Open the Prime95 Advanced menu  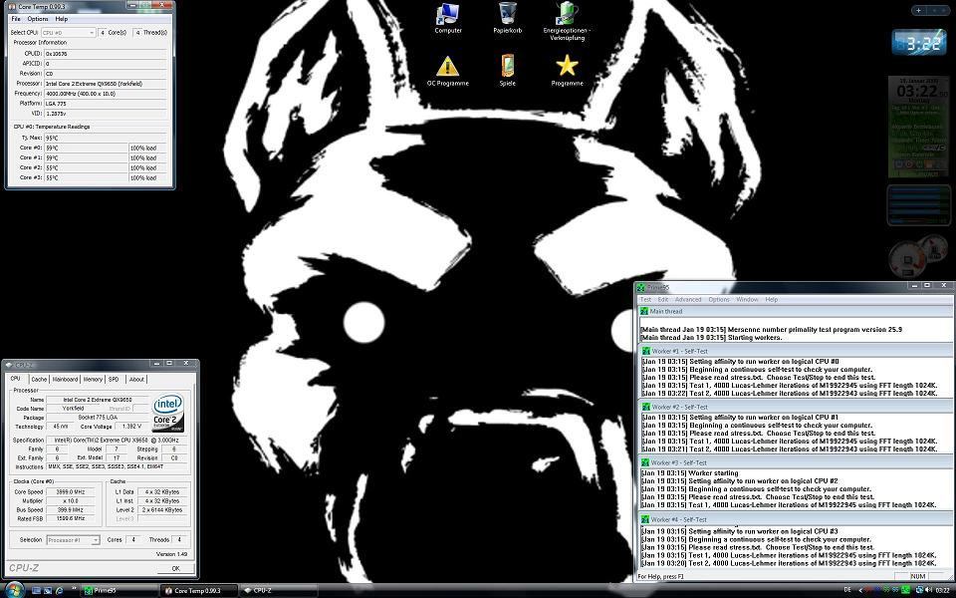point(688,300)
